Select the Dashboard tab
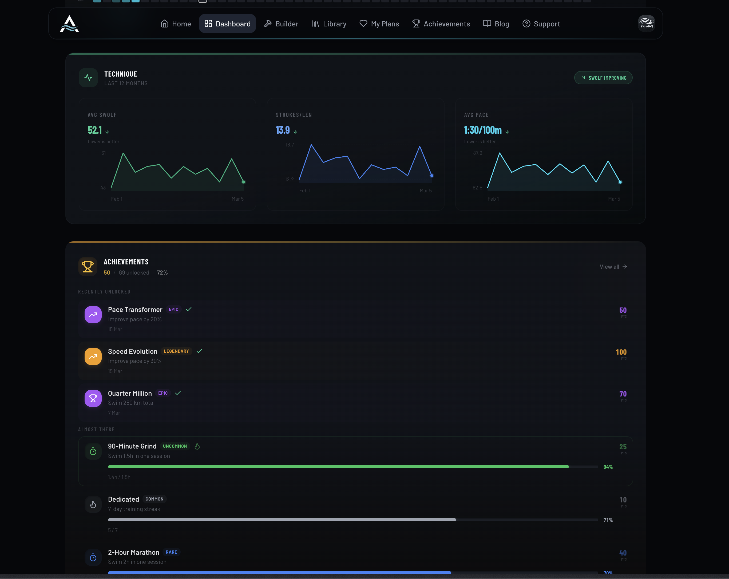 (228, 24)
